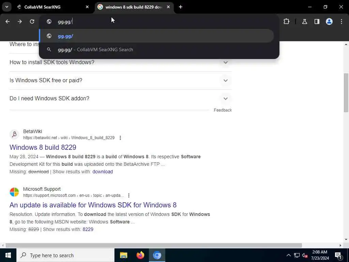Open File Explorer from taskbar
The width and height of the screenshot is (349, 262).
123,255
